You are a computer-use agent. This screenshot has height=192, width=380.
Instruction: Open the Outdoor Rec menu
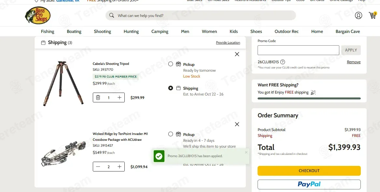coord(287,32)
